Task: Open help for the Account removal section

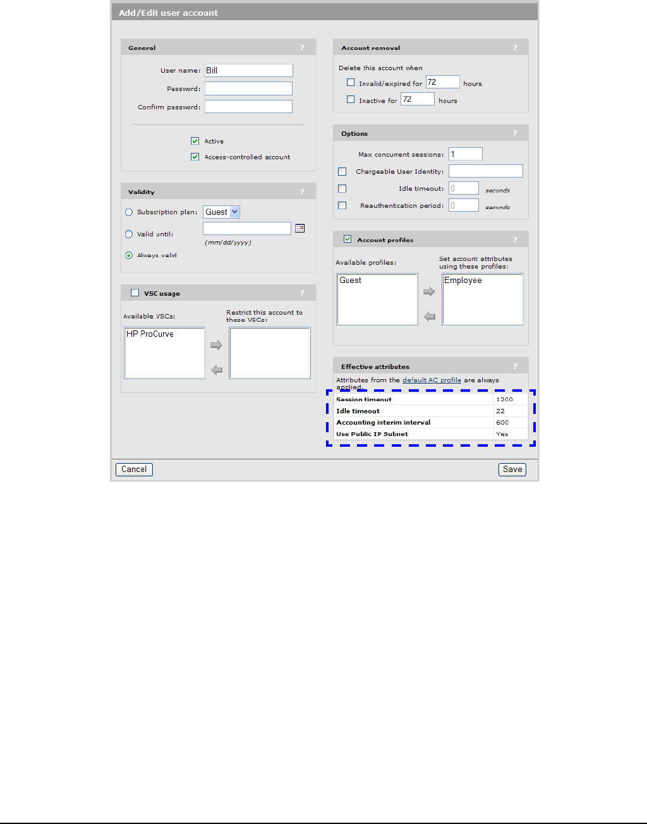Action: [x=514, y=47]
